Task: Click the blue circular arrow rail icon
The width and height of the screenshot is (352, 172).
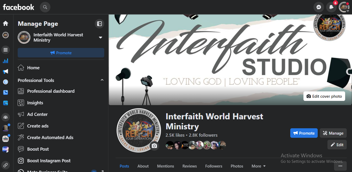Action: 6,82
